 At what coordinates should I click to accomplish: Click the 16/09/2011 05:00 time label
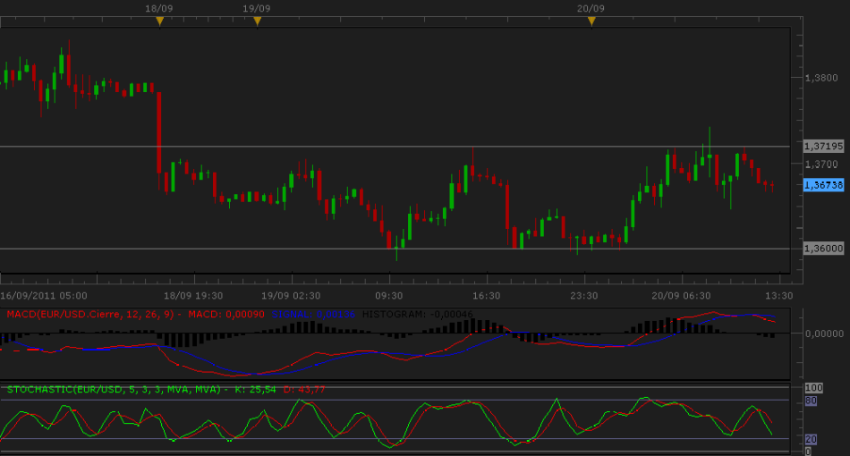point(43,295)
